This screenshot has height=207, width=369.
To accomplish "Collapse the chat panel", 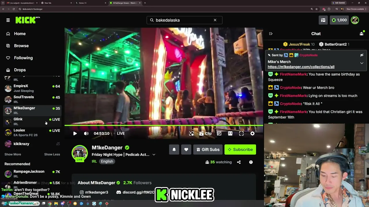I will [x=271, y=34].
